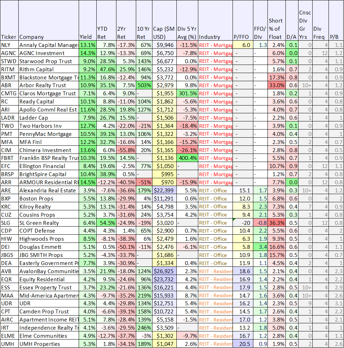The width and height of the screenshot is (344, 348).
Task: Select the Ready Capital company cell
Action: coord(49,101)
